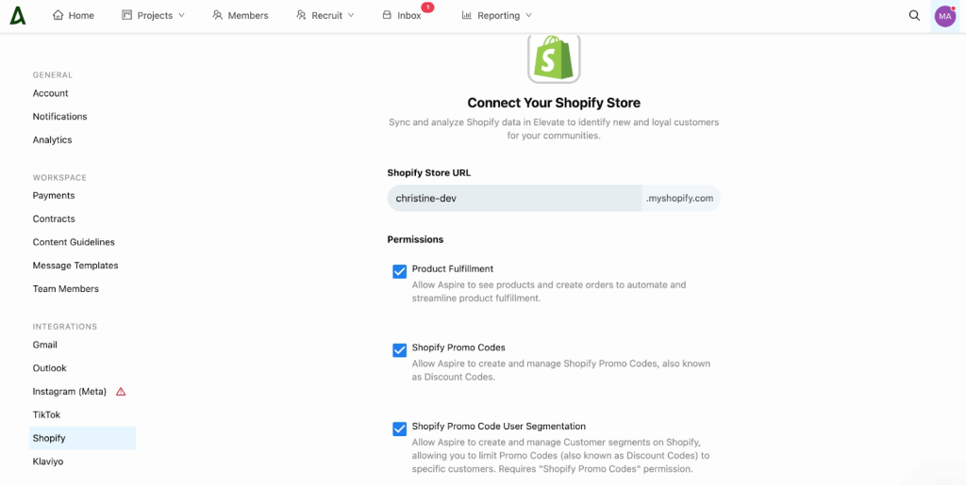This screenshot has width=966, height=485.
Task: Toggle the Shopify Promo Codes checkbox
Action: pyautogui.click(x=399, y=350)
